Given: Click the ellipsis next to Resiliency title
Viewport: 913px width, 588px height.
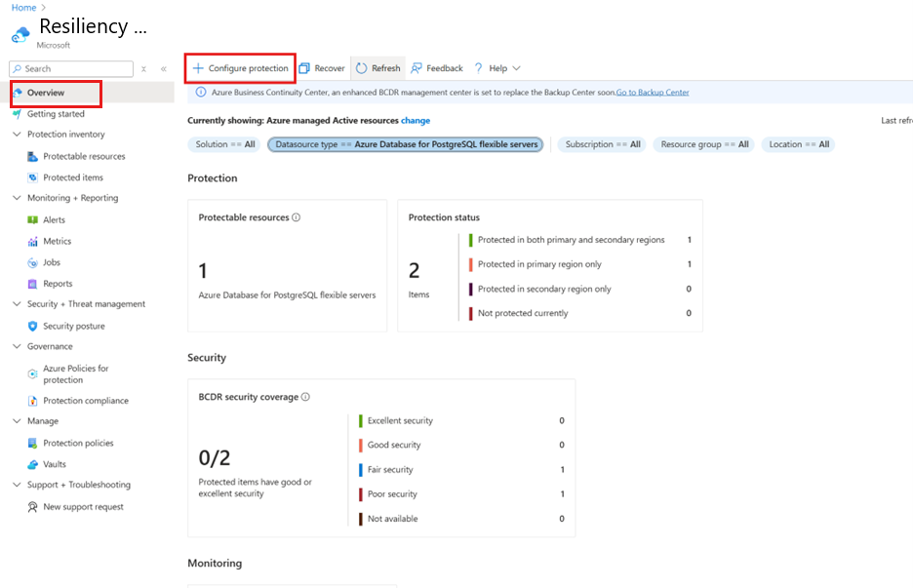Looking at the screenshot, I should click(x=140, y=29).
